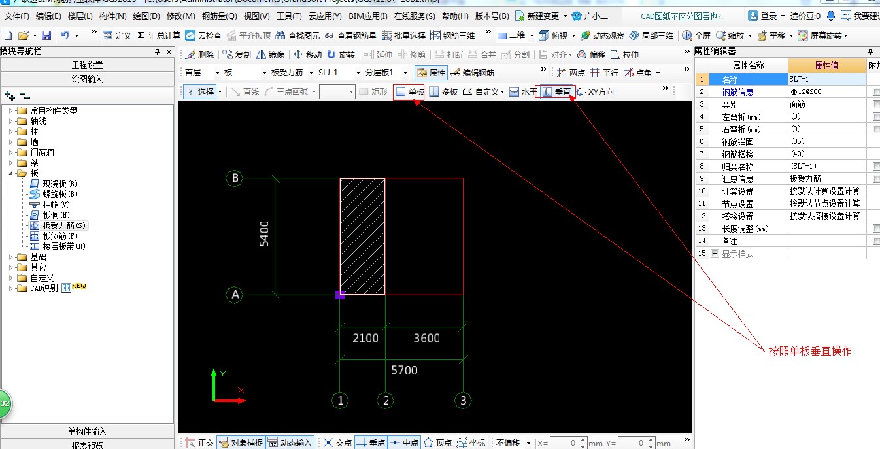Click 工程设置 navigation button
This screenshot has width=880, height=449.
pos(87,65)
